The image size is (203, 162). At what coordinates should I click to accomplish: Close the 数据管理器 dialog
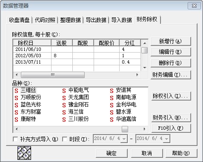tap(194, 6)
